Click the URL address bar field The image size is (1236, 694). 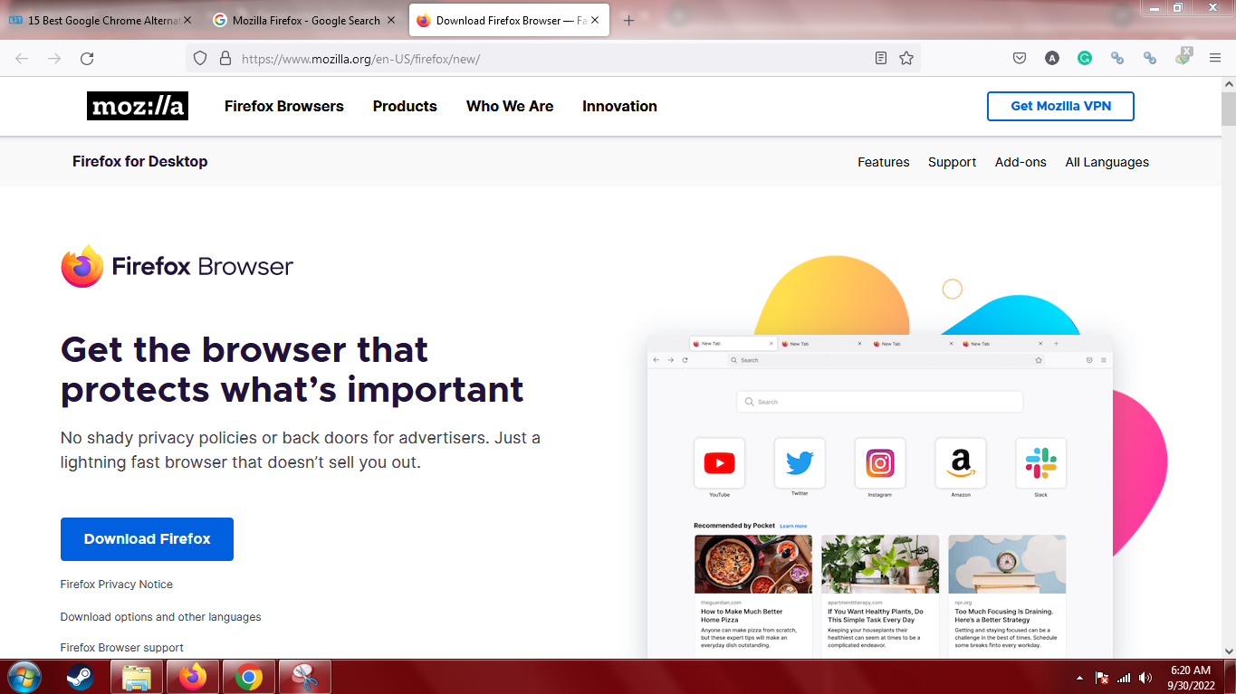click(x=552, y=58)
